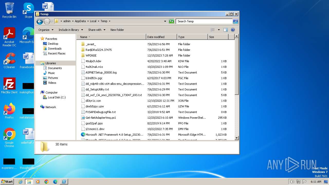The image size is (329, 185).
Task: Open Share with dropdown
Action: 97,30
